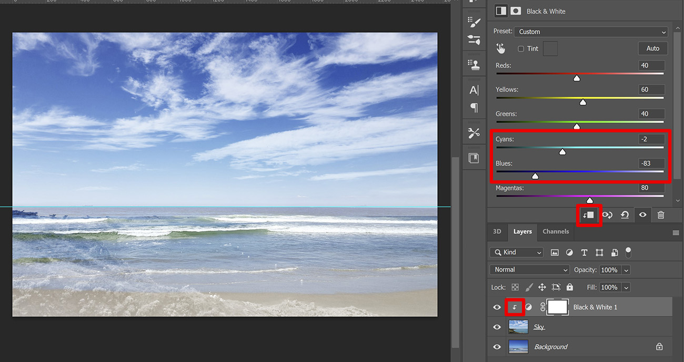Click the Black & White adjustment icon on layer
684x362 pixels.
tap(529, 307)
